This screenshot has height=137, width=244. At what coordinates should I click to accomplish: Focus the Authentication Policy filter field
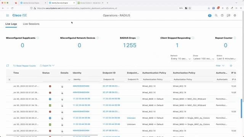[x=156, y=80]
